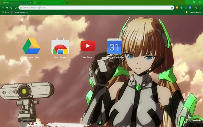The width and height of the screenshot is (203, 127).
Task: Restore down the Chrome window
Action: click(194, 2)
